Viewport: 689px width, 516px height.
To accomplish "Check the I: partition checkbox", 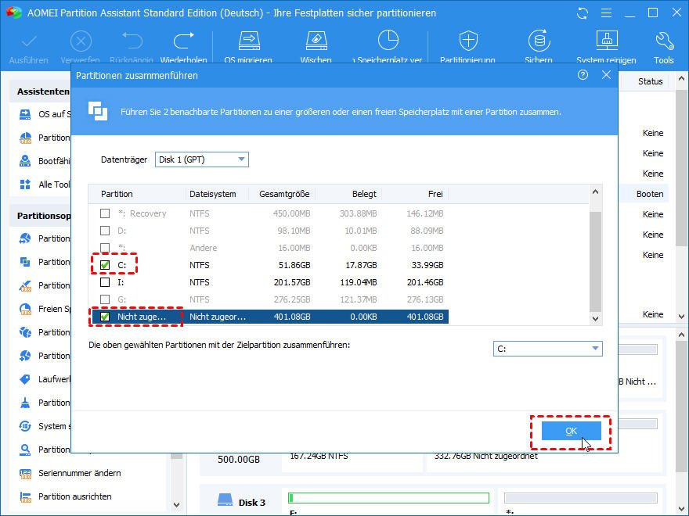I will [105, 282].
